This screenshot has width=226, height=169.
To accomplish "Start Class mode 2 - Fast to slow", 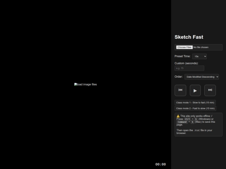I will tap(195, 108).
